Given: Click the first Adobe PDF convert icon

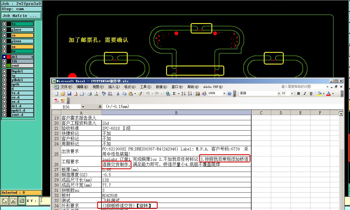Looking at the screenshot, I should coord(56,101).
